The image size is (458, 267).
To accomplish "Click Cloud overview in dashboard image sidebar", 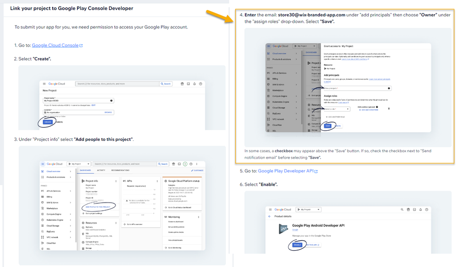I will pyautogui.click(x=54, y=171).
